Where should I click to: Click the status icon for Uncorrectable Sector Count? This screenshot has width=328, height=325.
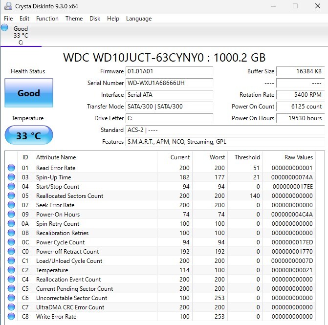point(11,298)
